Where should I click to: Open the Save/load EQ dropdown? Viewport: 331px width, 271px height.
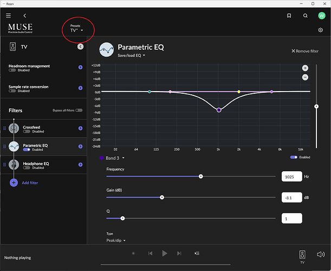pos(131,55)
